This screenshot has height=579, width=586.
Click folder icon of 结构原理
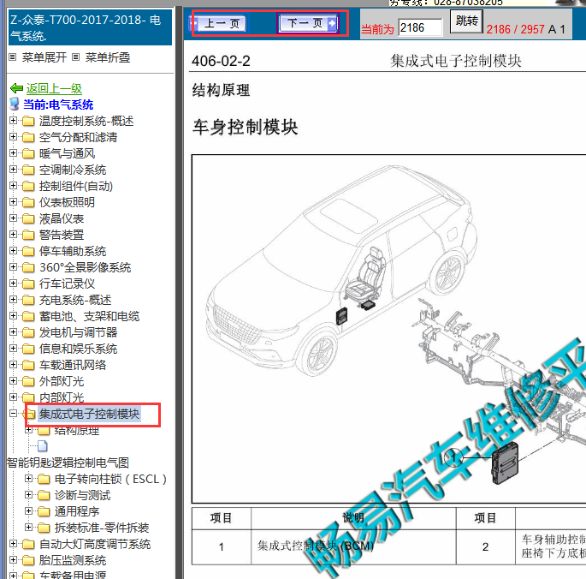(x=44, y=431)
